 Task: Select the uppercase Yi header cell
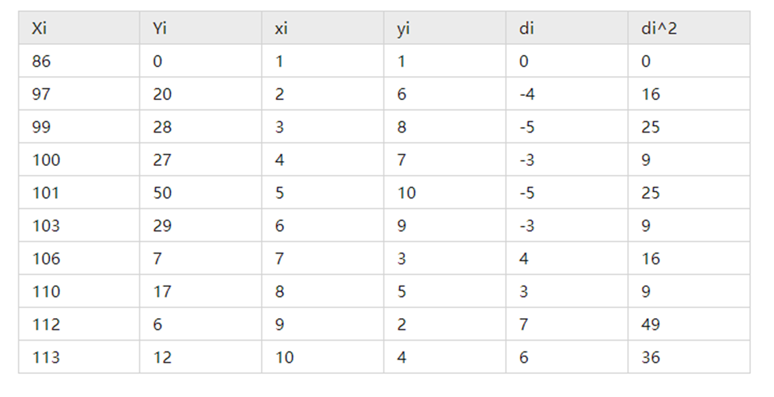pos(160,29)
